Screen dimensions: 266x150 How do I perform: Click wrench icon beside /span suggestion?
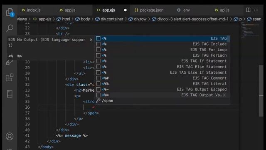(x=98, y=101)
